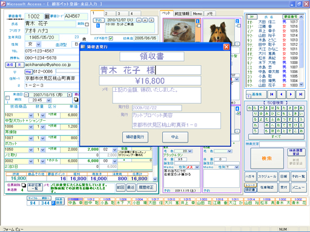Screen dimensions: 310x232
Task: Jump to last record with navigation arrow
Action: pyautogui.click(x=300, y=94)
